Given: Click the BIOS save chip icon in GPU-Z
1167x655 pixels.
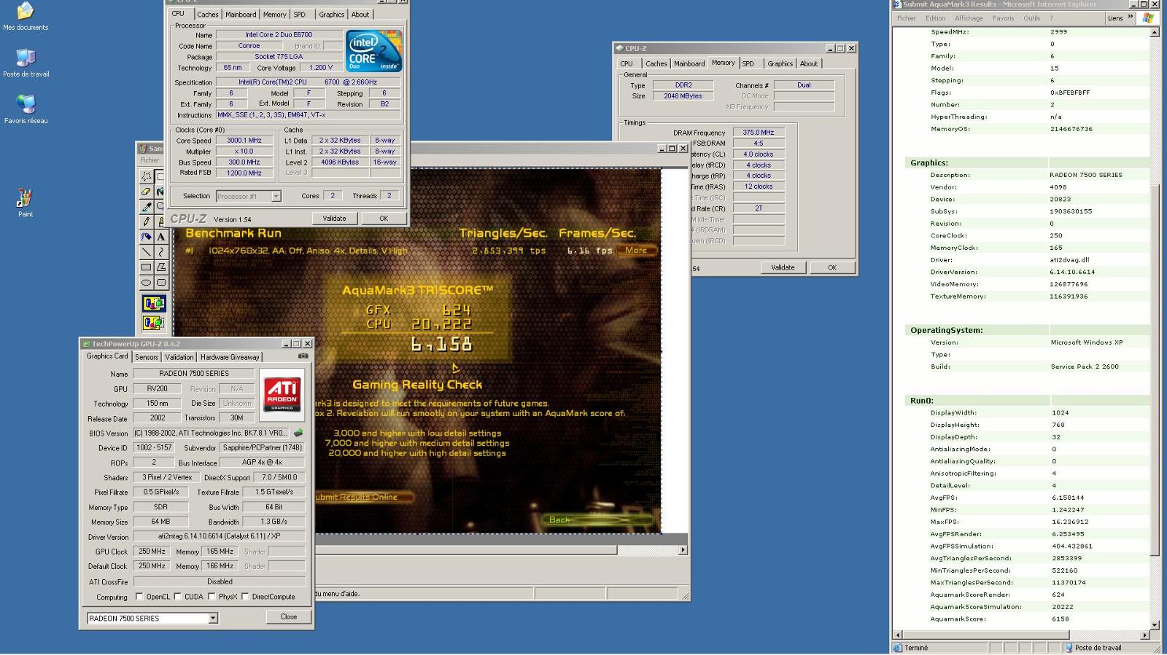Looking at the screenshot, I should [298, 433].
